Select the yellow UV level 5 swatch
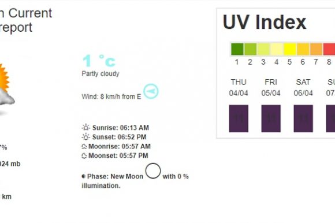The image size is (335, 223). tap(290, 49)
